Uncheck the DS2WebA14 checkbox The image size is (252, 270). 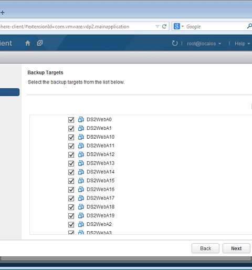point(71,172)
